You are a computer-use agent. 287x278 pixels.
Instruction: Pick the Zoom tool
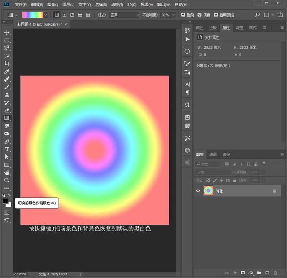coord(7,181)
